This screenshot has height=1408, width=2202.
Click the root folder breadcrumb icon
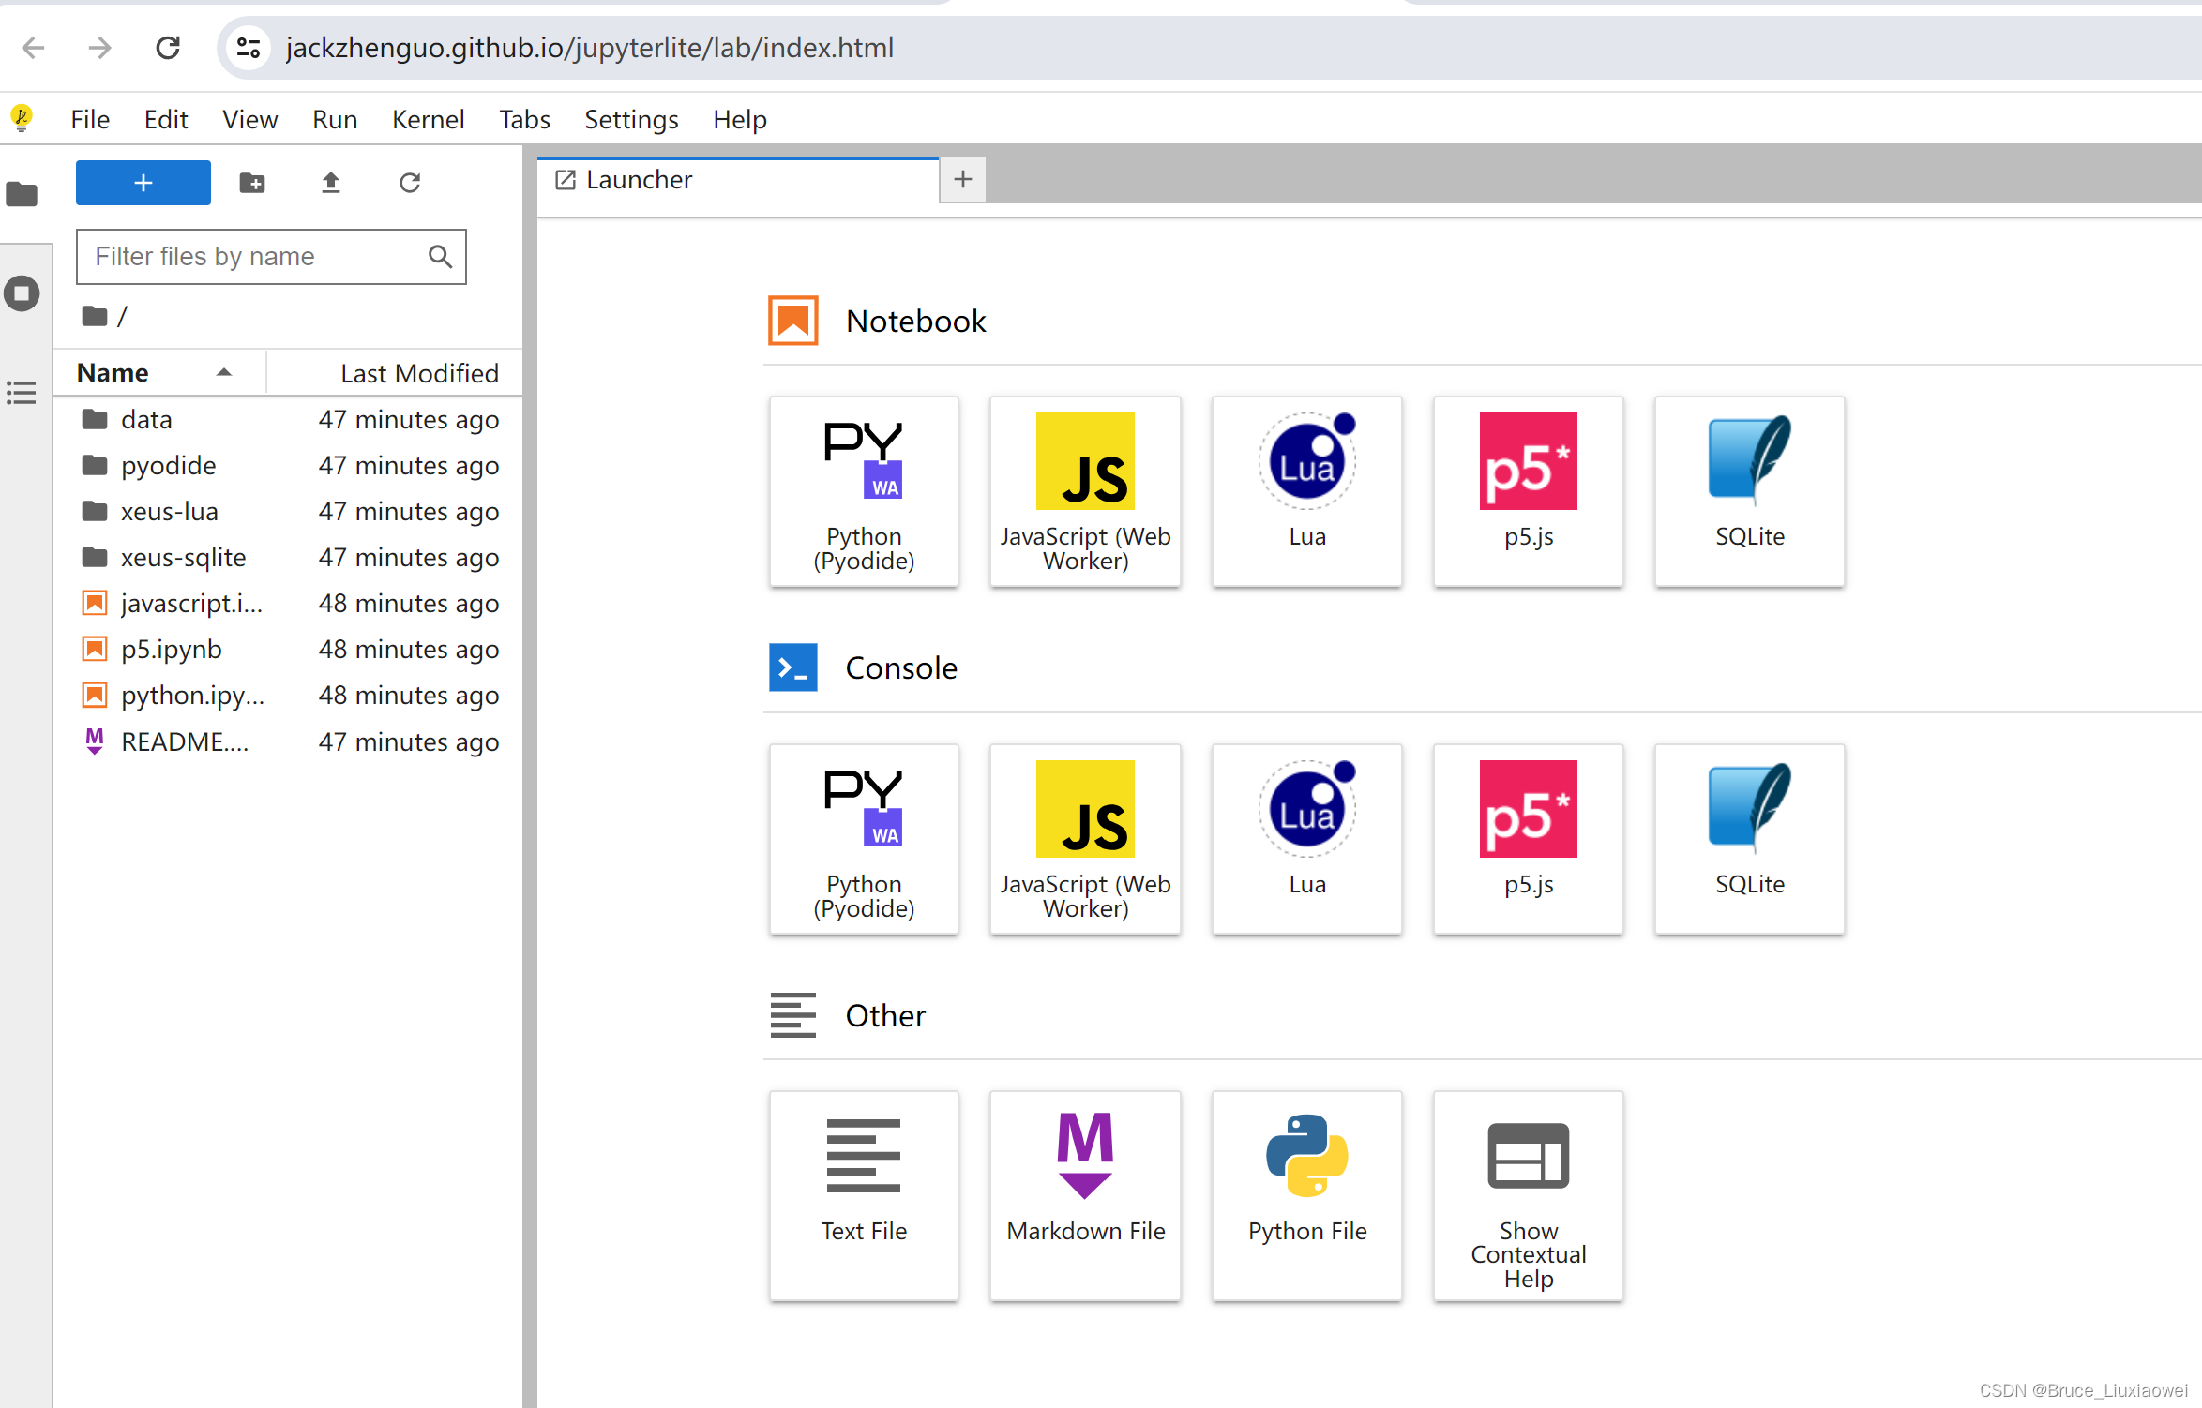click(94, 316)
